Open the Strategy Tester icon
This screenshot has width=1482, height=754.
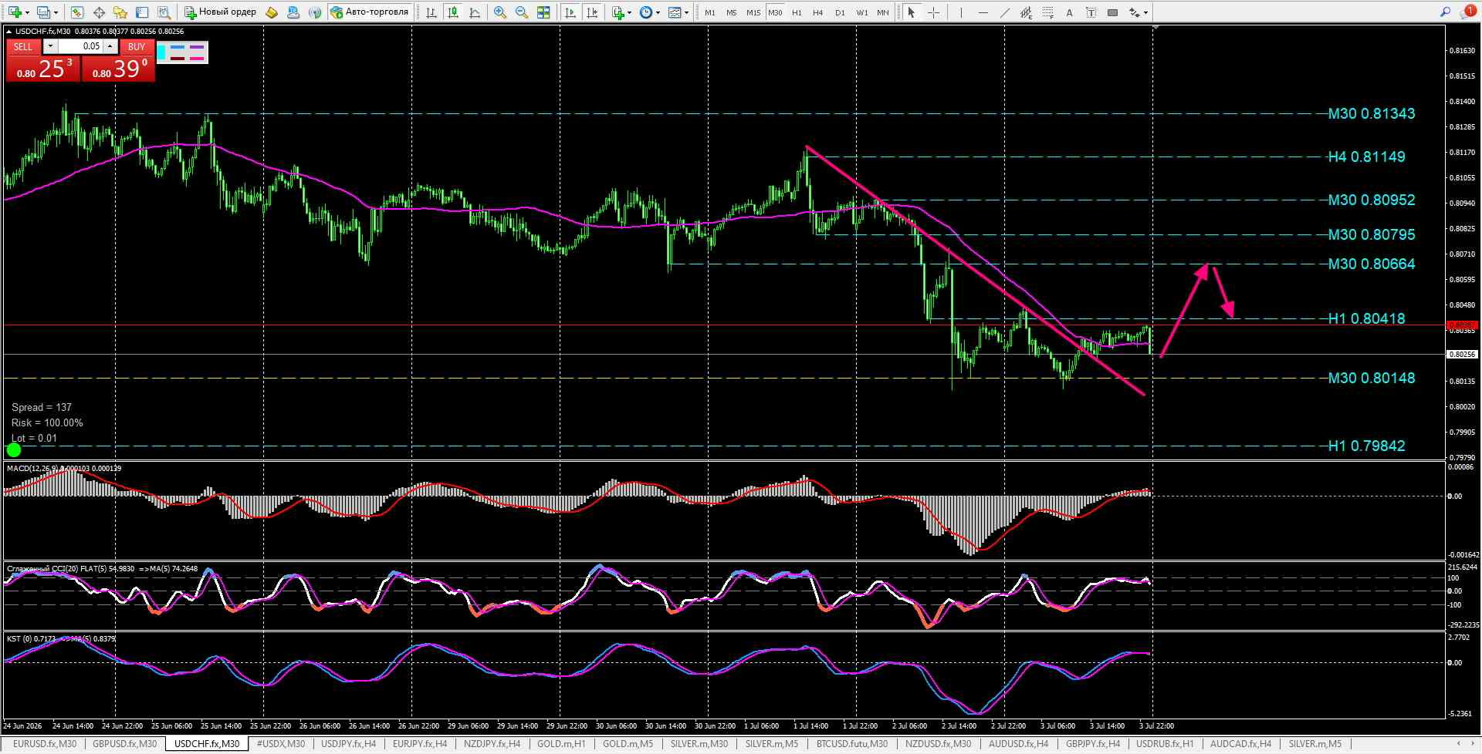point(164,12)
